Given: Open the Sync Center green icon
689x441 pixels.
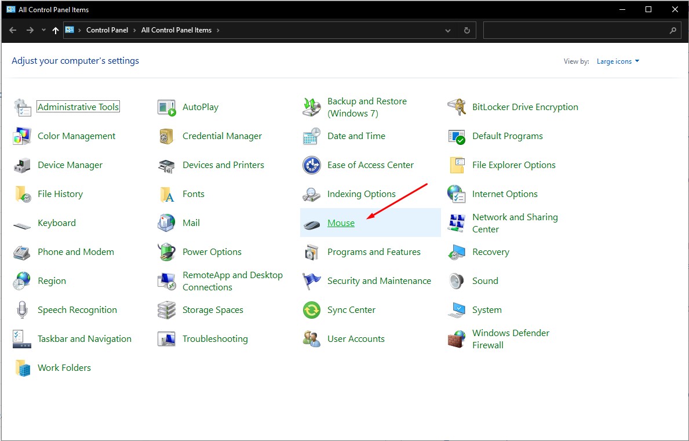Looking at the screenshot, I should (x=312, y=310).
